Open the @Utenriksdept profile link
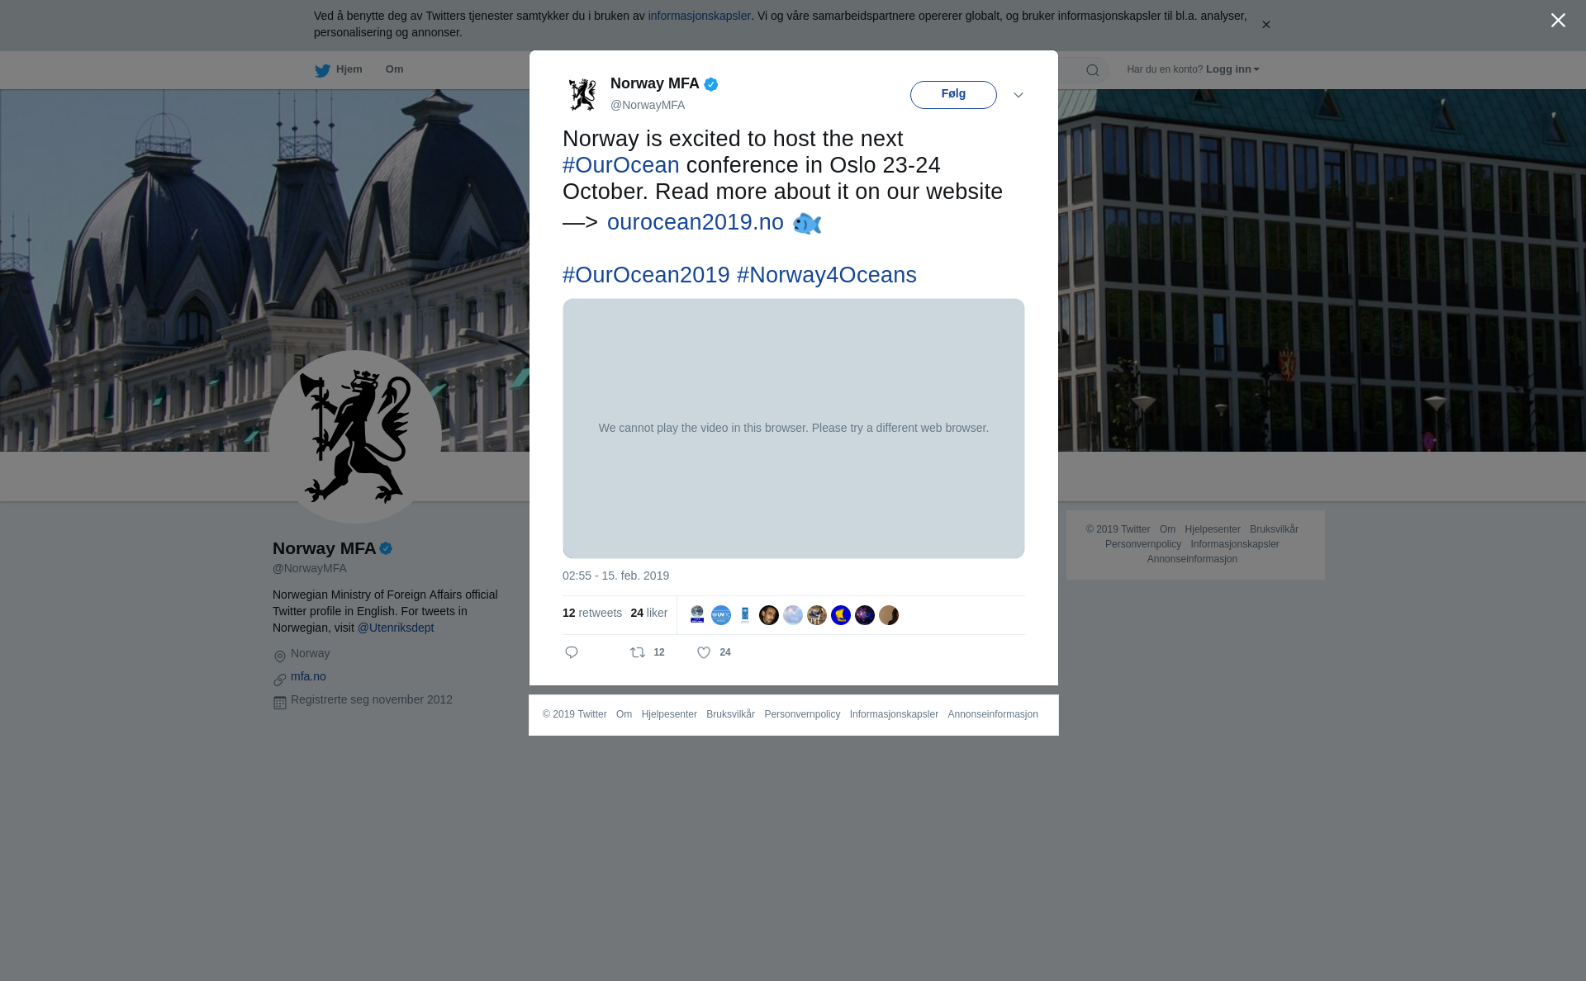 click(396, 628)
